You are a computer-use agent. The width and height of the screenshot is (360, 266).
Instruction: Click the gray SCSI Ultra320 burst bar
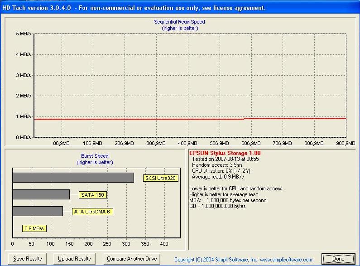coord(73,178)
